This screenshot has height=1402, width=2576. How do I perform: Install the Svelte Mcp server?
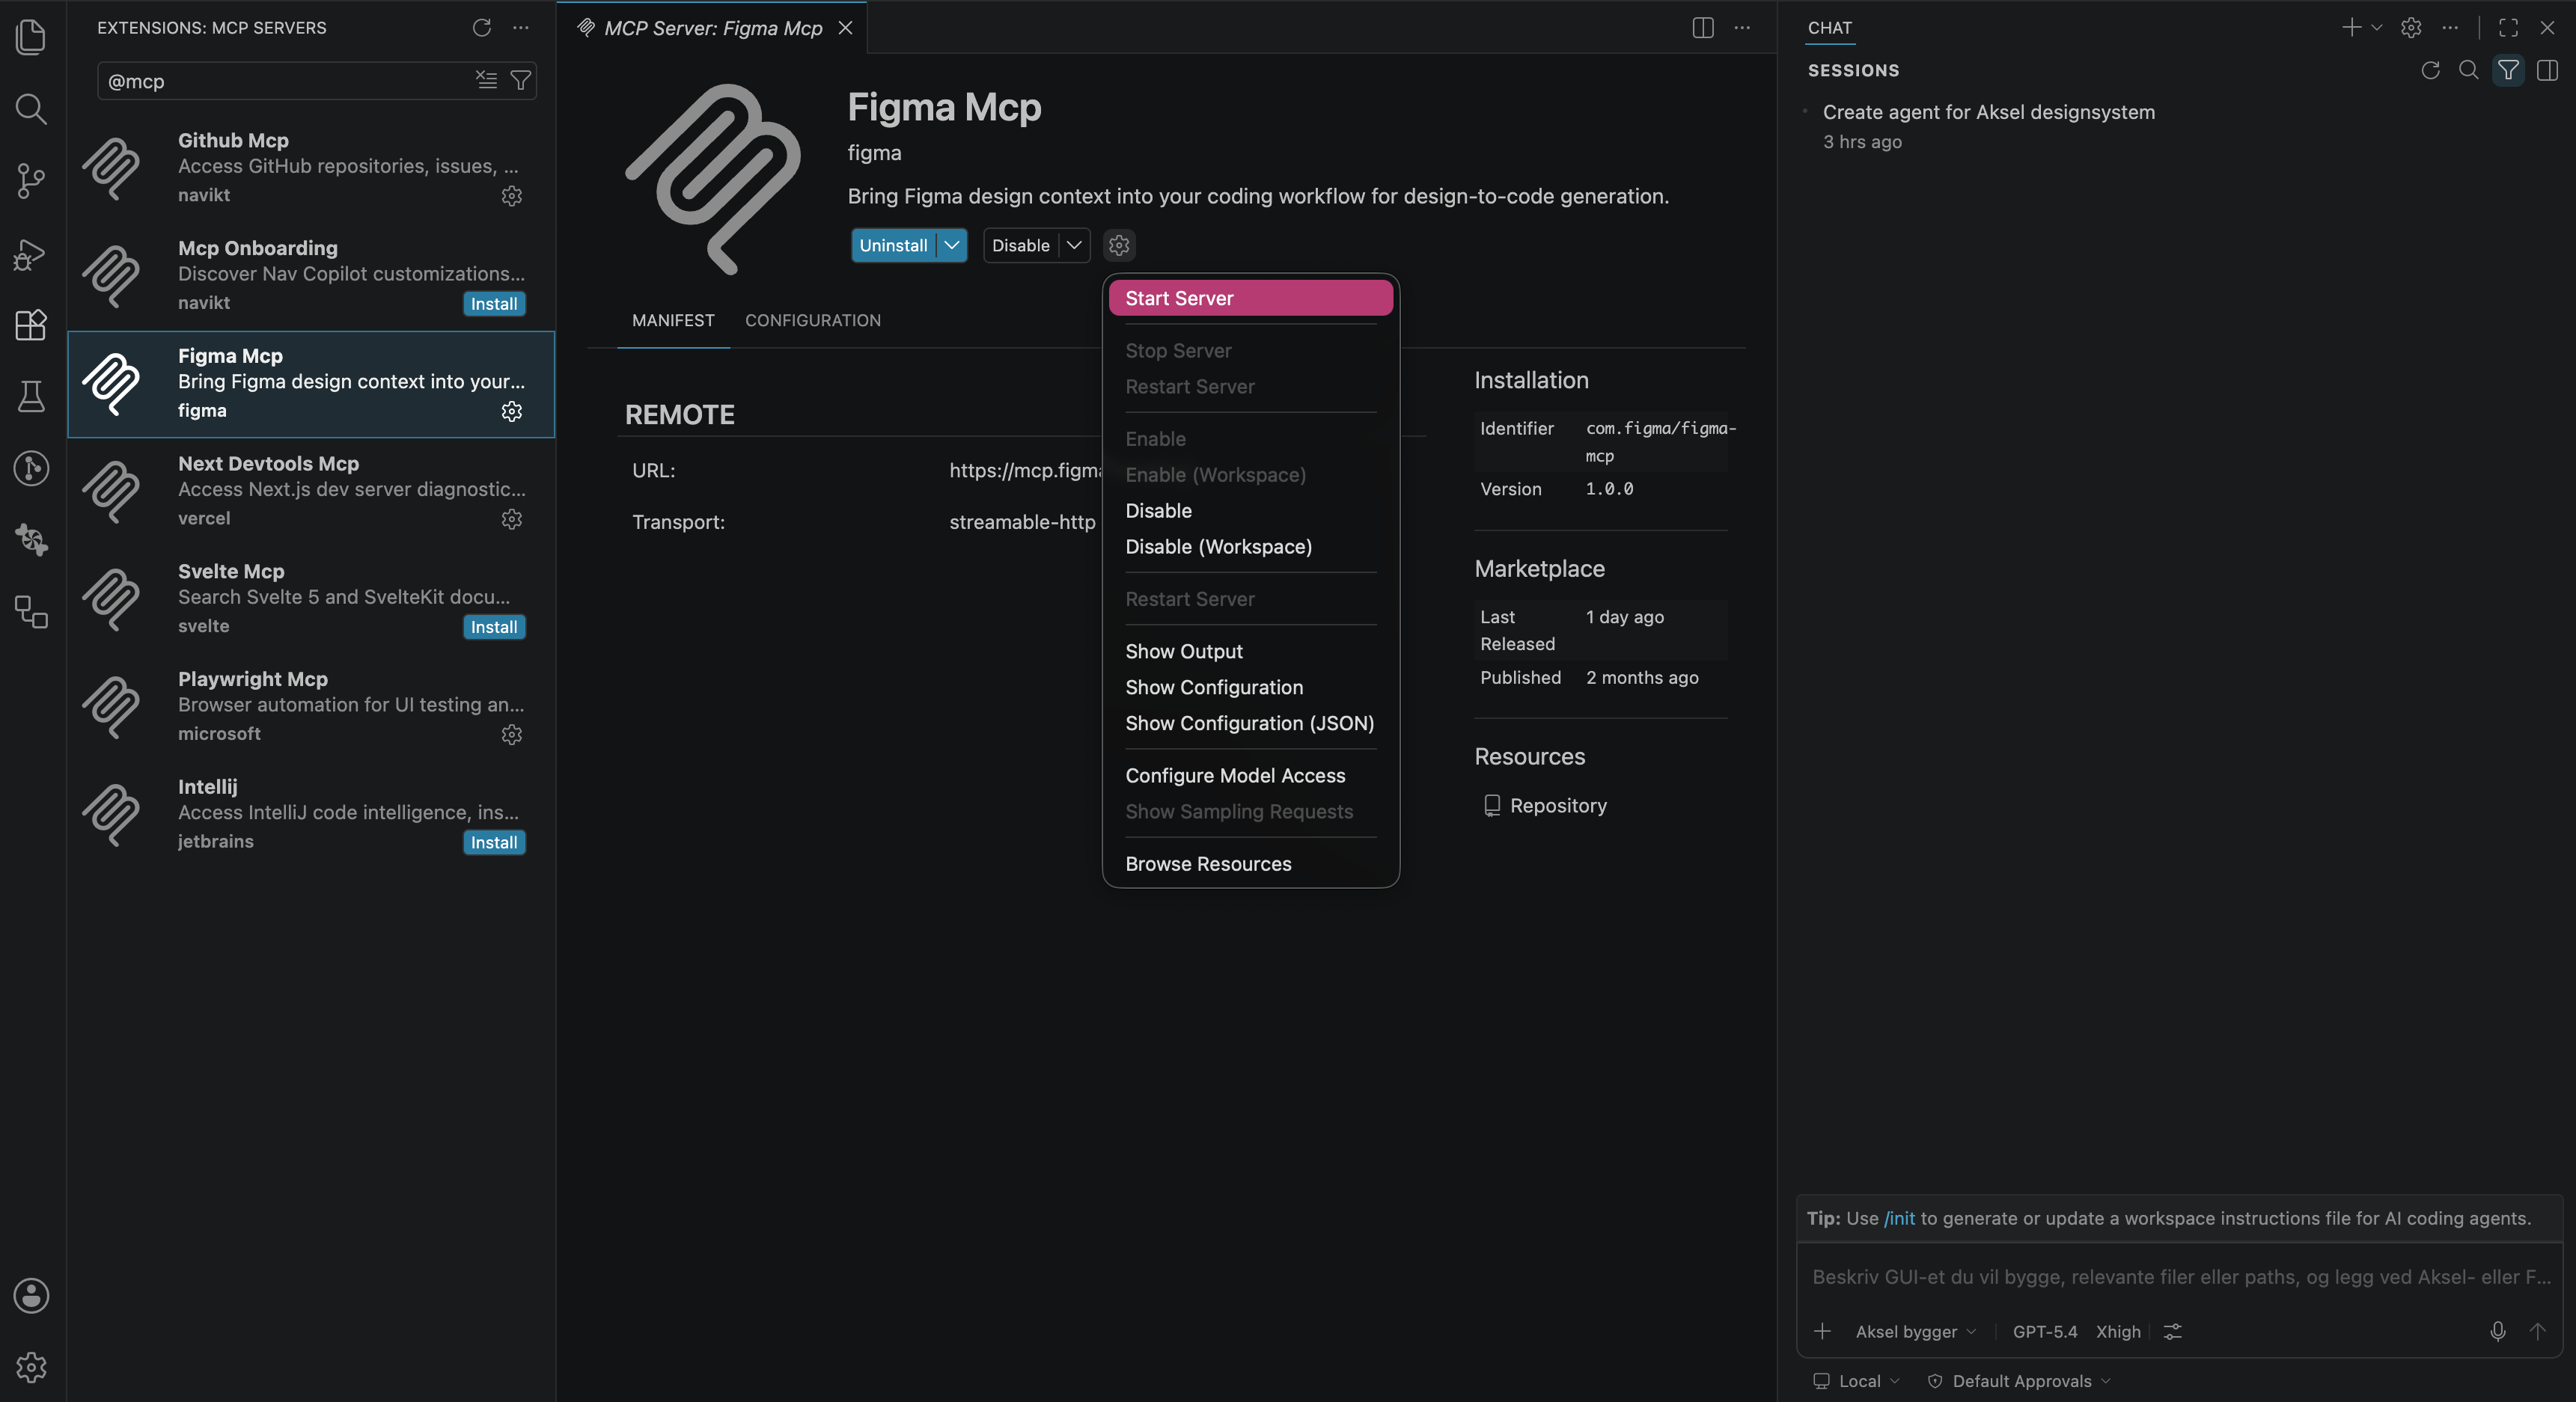[x=494, y=626]
